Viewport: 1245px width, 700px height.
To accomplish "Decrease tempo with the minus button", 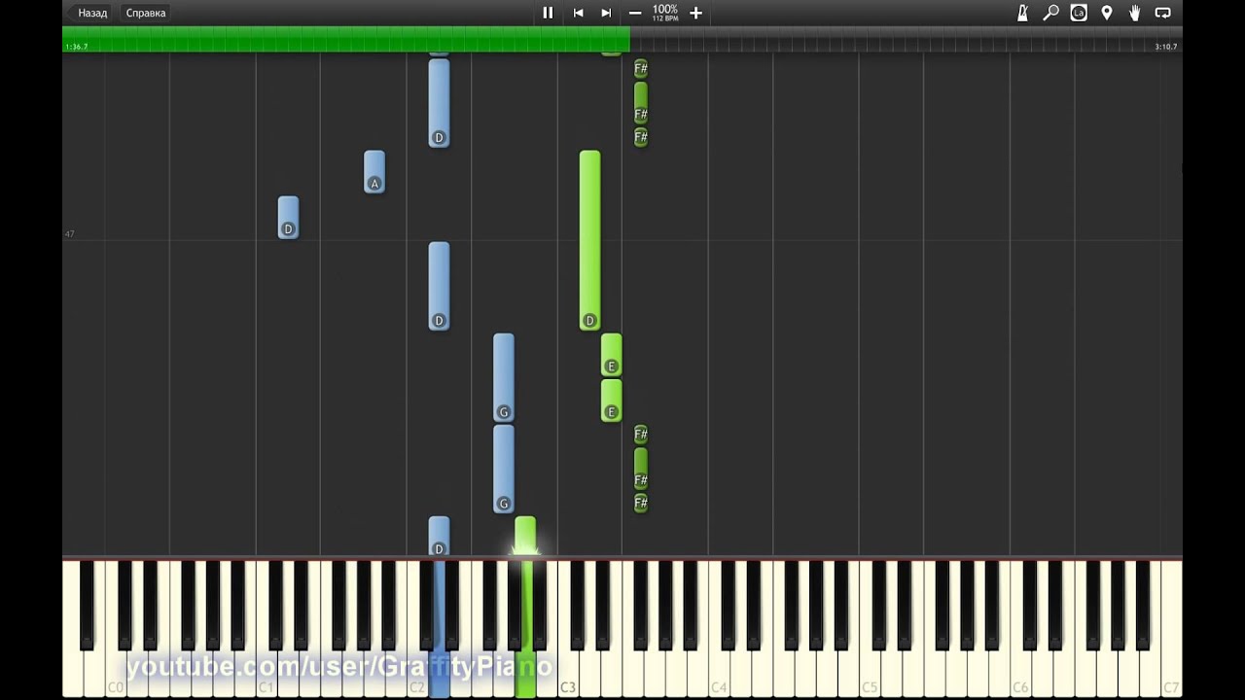I will coord(635,13).
